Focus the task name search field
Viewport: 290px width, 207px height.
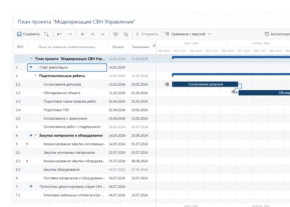tap(68, 47)
